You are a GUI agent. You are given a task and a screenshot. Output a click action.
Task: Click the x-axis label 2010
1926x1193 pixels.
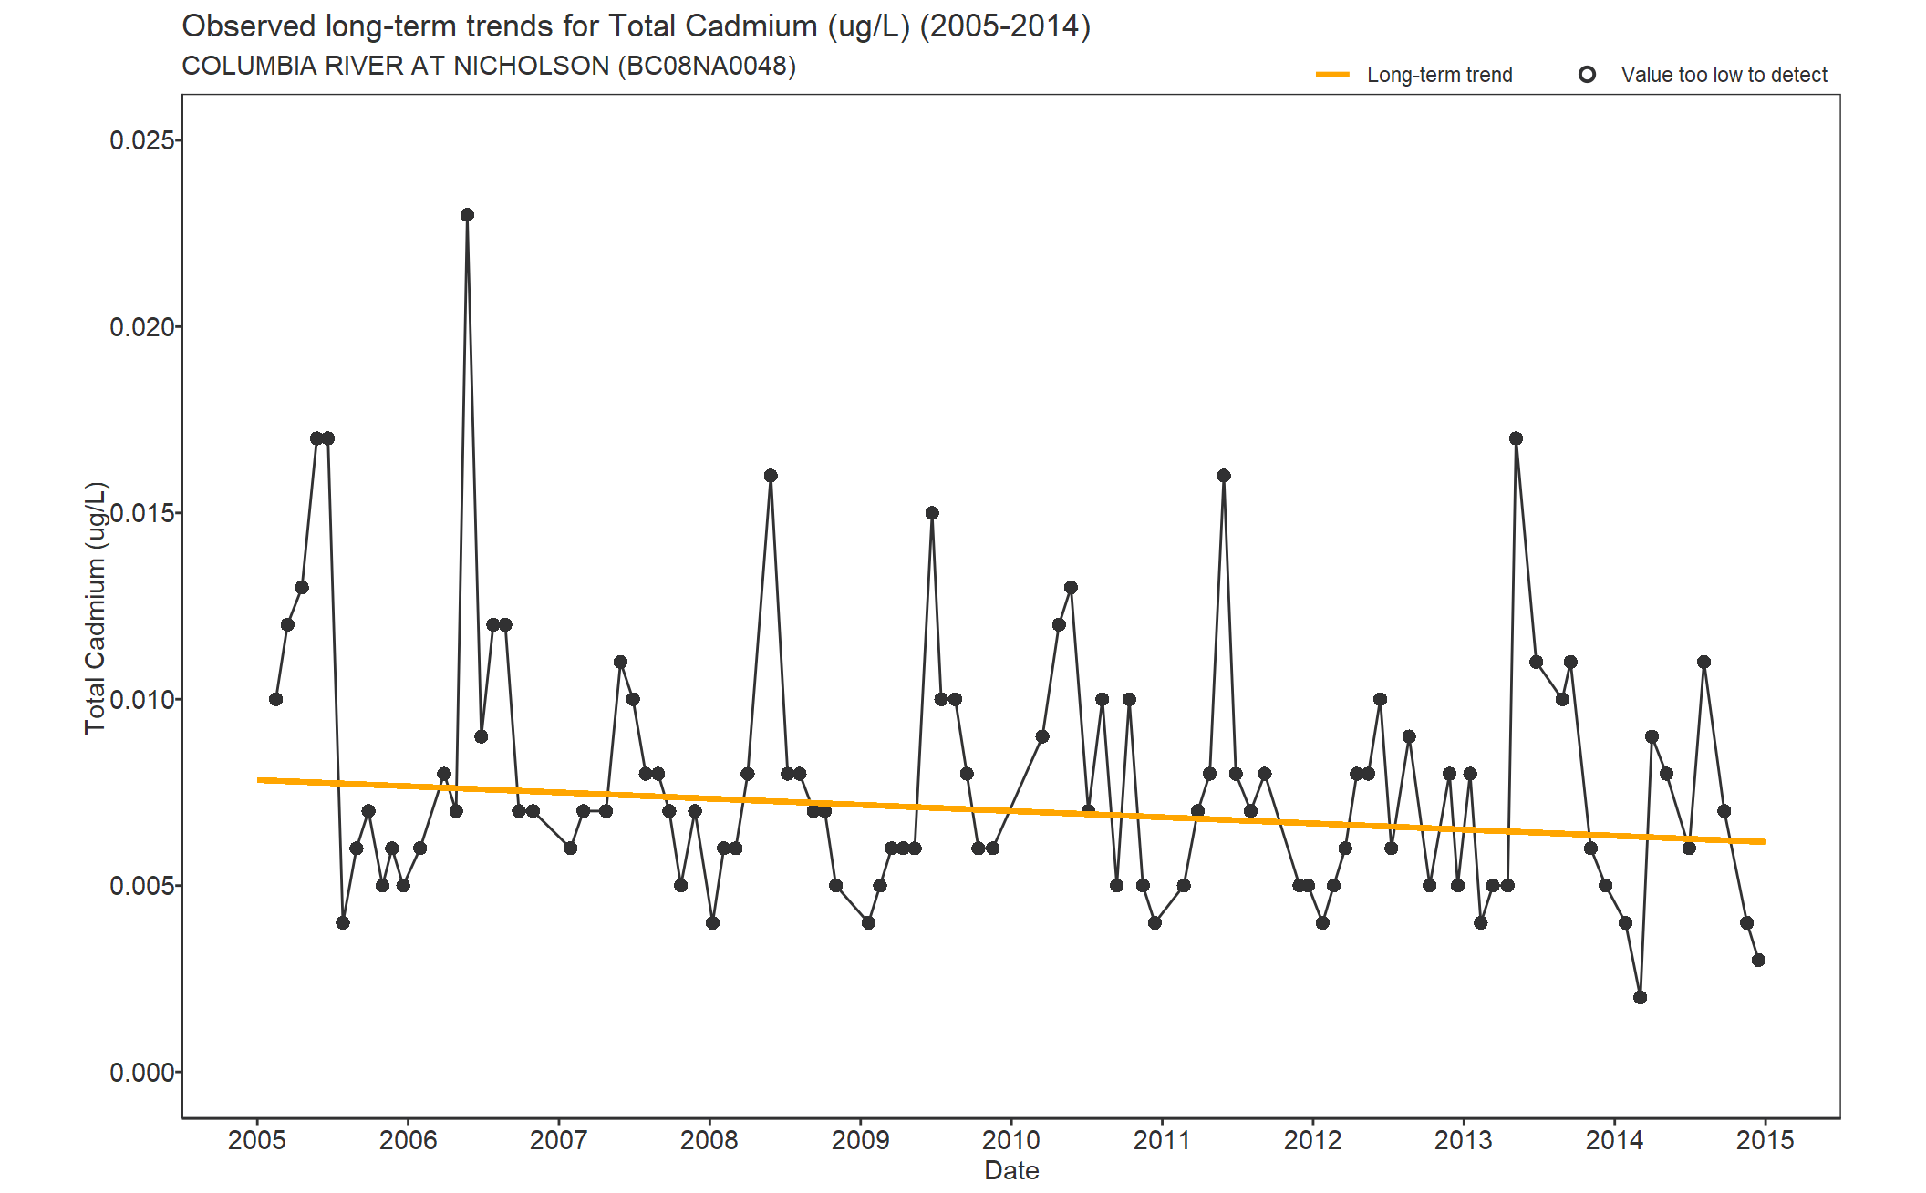click(x=1010, y=1140)
